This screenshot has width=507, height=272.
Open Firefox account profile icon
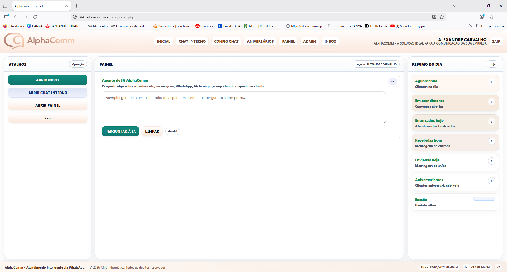[x=482, y=17]
